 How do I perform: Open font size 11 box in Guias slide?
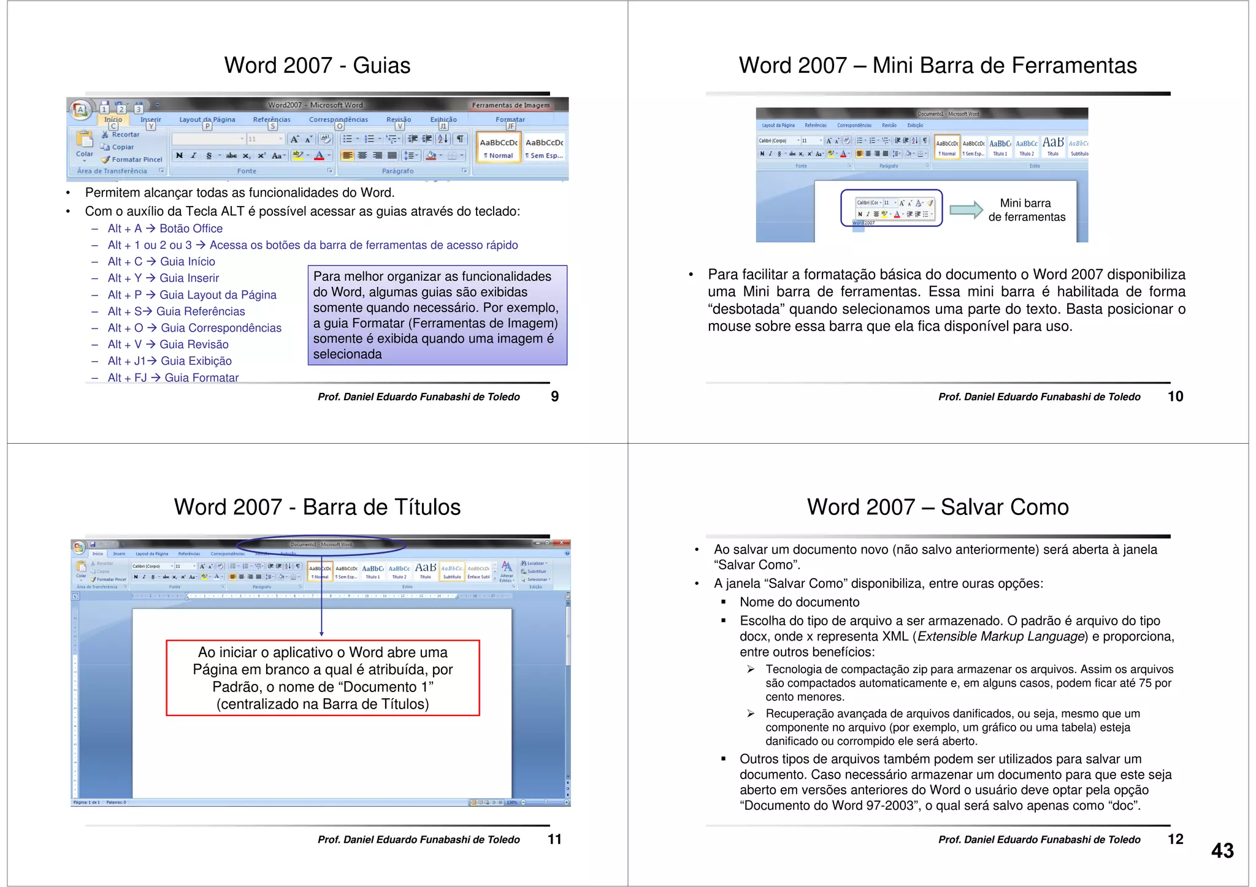pos(266,139)
